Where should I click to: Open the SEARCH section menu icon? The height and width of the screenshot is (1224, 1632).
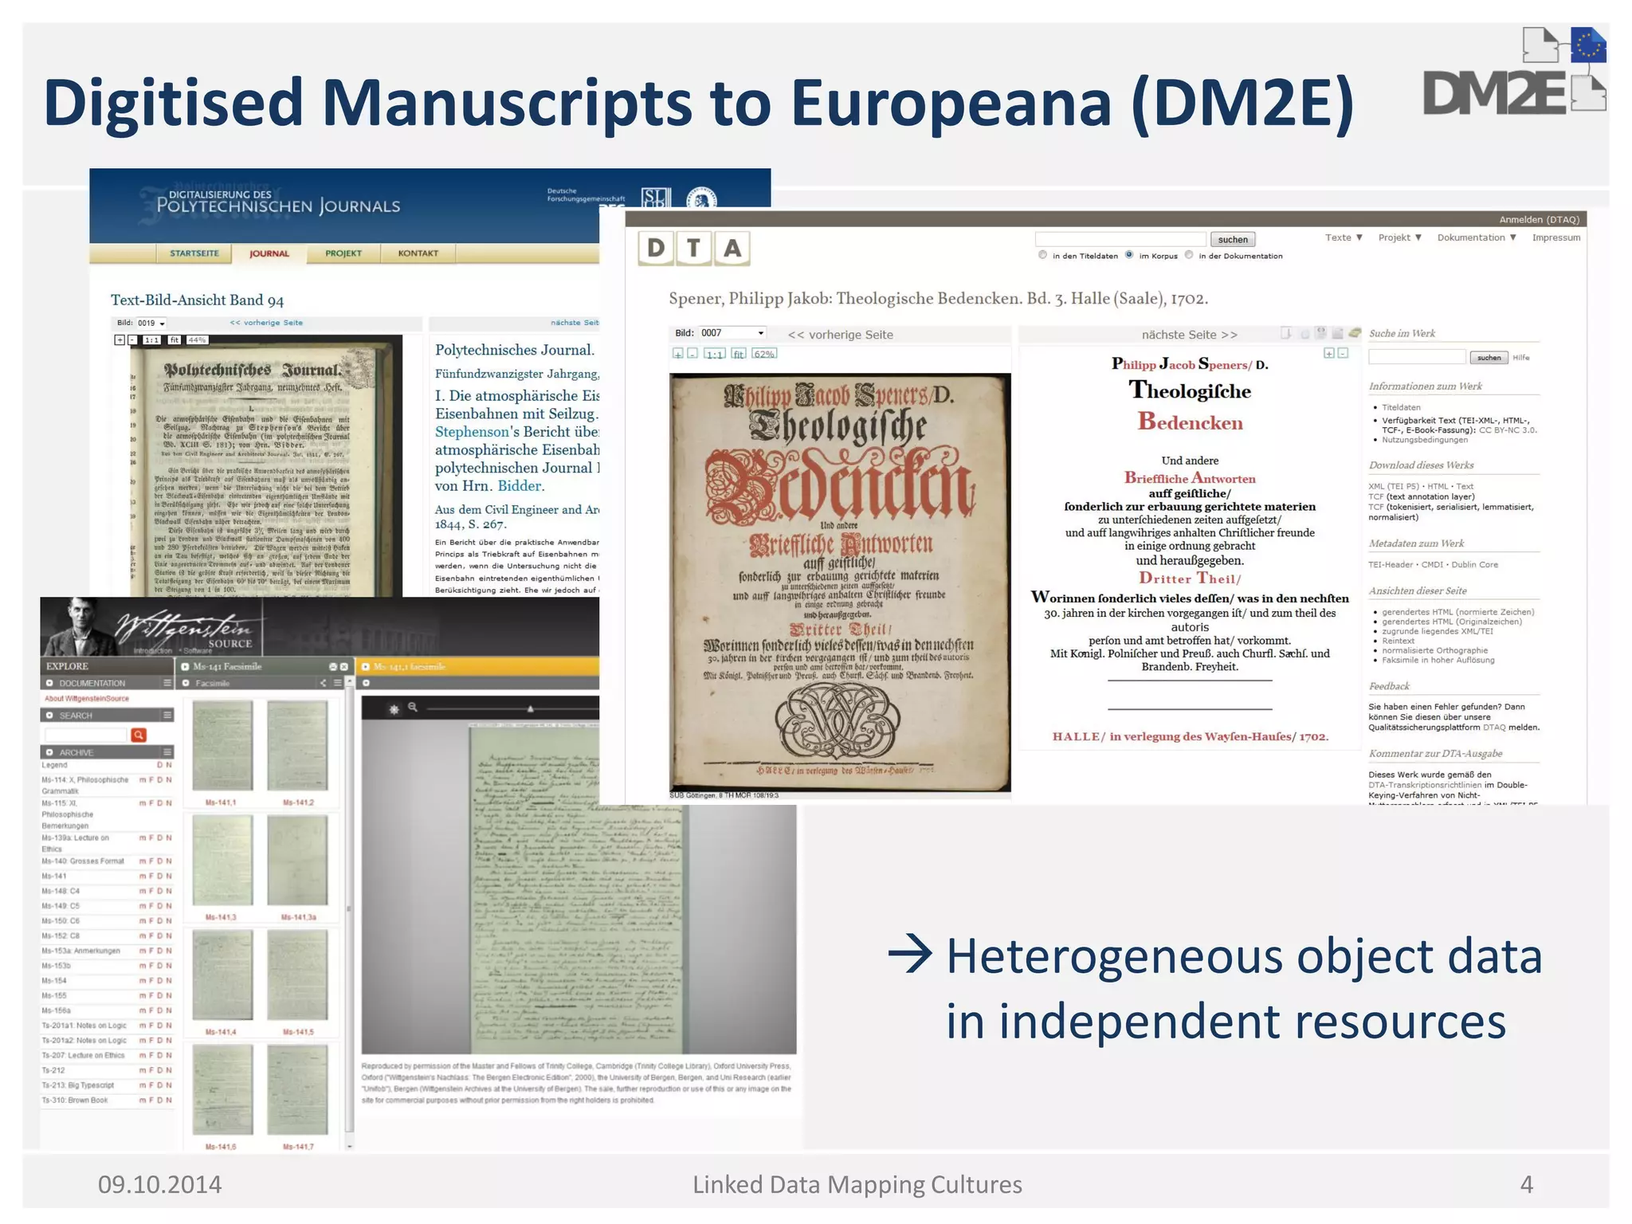tap(167, 715)
